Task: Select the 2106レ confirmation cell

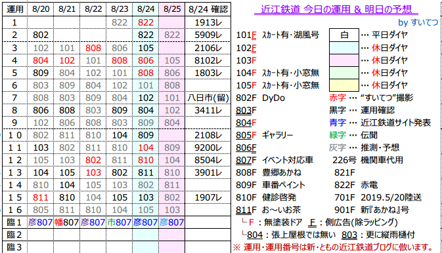Action: (x=208, y=48)
